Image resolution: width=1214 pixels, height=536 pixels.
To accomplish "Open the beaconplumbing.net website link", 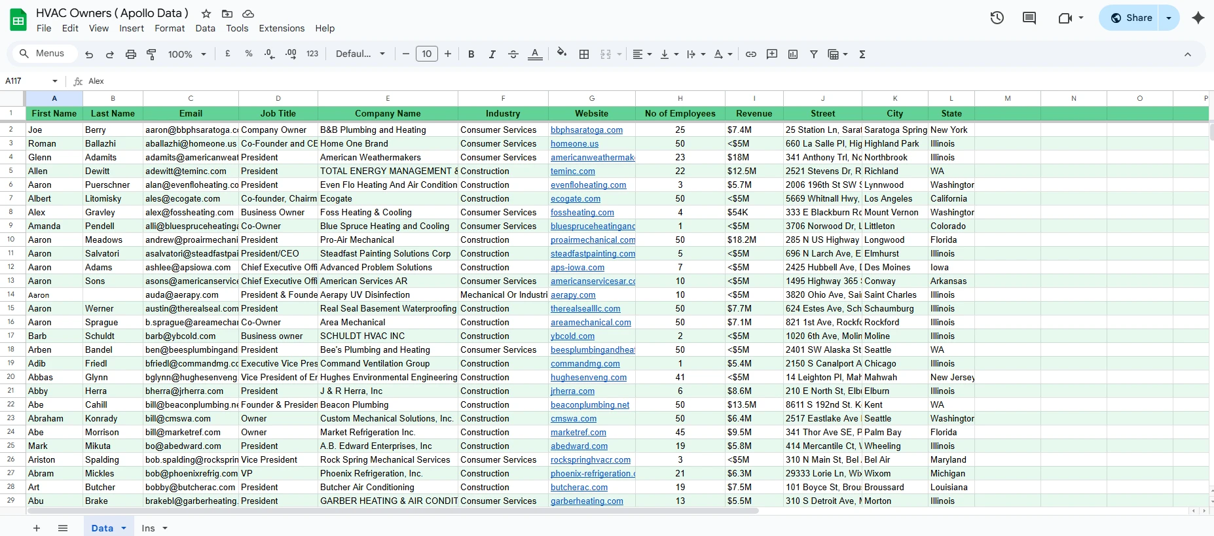I will (x=590, y=405).
